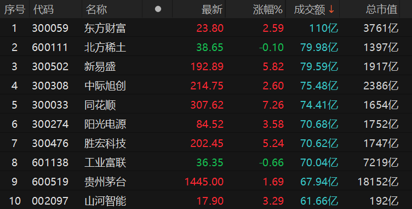Viewport: 412px width, 209px height.
Task: Click the 序号 column header
Action: point(15,9)
